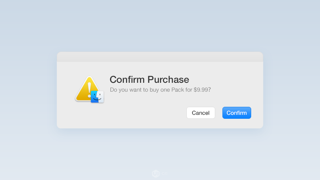Click the buy one Pack question text
The width and height of the screenshot is (320, 180).
click(x=160, y=90)
